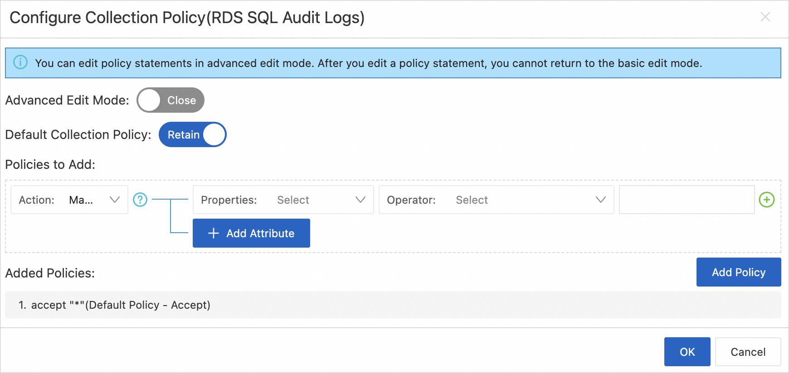Enable the Advanced Edit Mode switch
The height and width of the screenshot is (373, 789).
click(170, 100)
